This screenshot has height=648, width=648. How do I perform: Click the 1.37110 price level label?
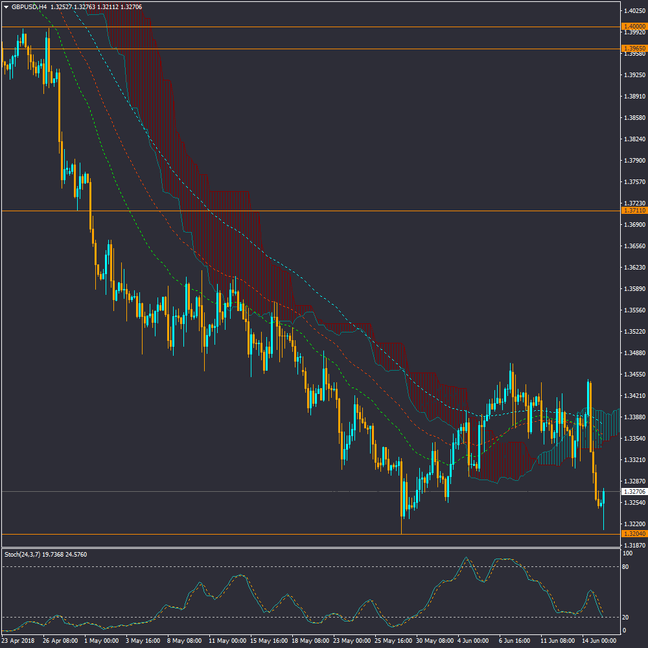click(633, 211)
